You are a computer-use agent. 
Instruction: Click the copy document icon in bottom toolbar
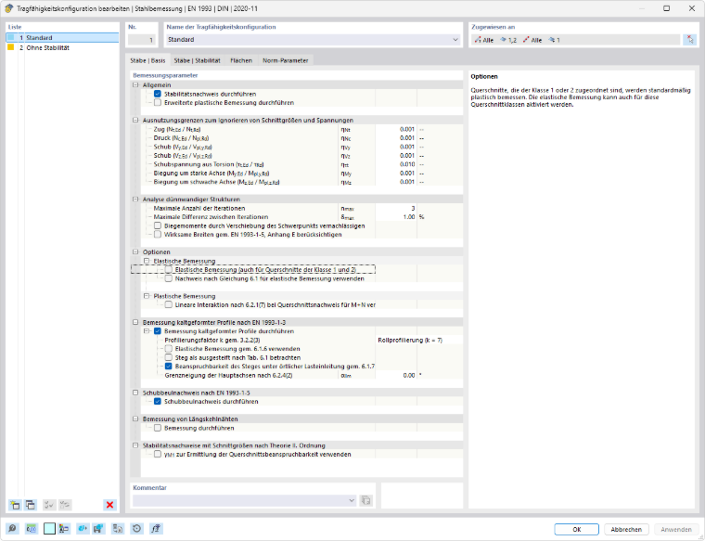click(x=118, y=528)
